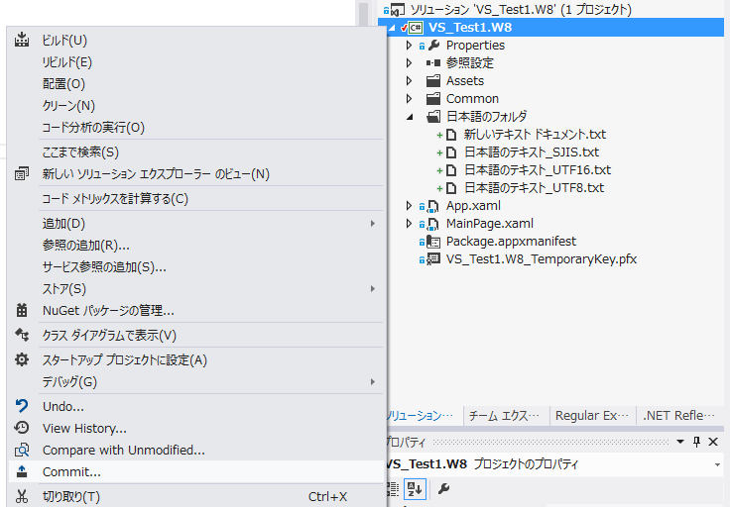Viewport: 730px width, 507px height.
Task: Expand the Properties tree node
Action: (x=409, y=46)
